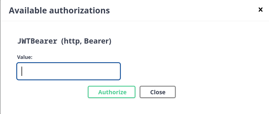The image size is (269, 114).
Task: Place the cursor in the JWT token box
Action: (68, 72)
